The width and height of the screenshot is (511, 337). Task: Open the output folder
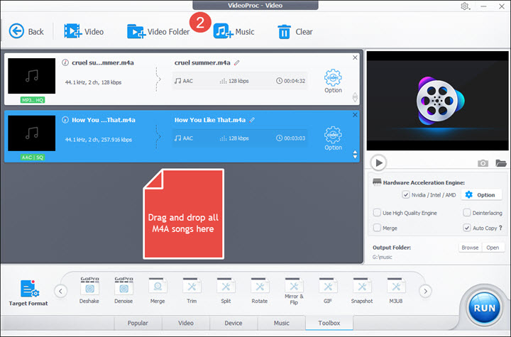[x=493, y=248]
